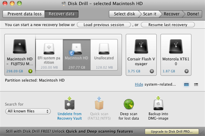The height and width of the screenshot is (136, 205).
Task: Click the Resume last recovery button
Action: point(168,25)
